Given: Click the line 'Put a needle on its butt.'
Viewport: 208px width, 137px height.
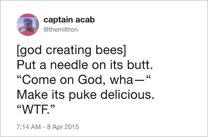Looking at the screenshot, I should click(x=85, y=65).
